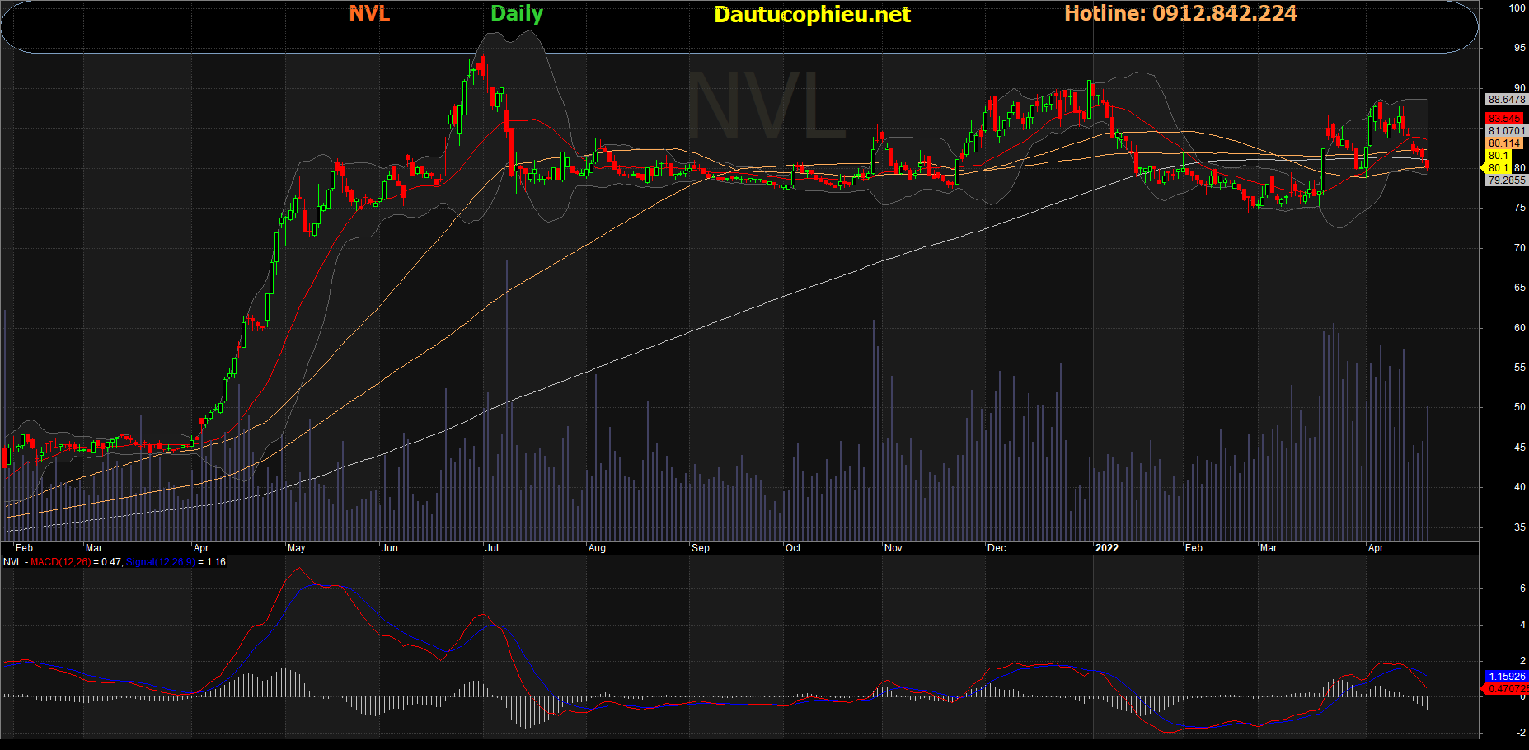
Task: Click the red 83.545 price tag
Action: click(x=1504, y=119)
